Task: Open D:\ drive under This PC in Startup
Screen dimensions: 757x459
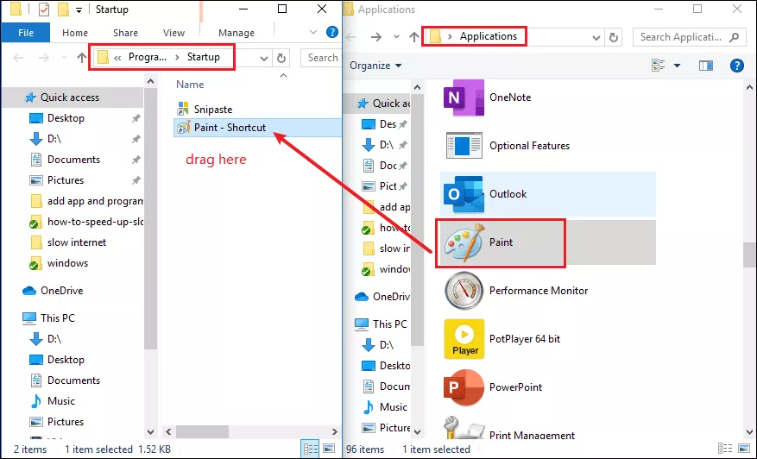Action: (46, 339)
